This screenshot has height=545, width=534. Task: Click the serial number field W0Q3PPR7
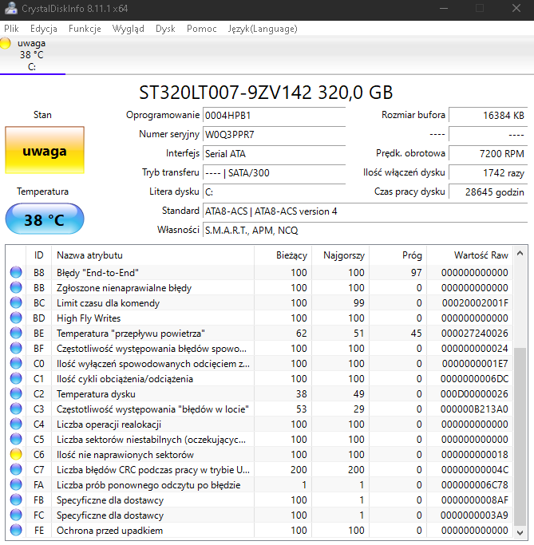click(274, 135)
